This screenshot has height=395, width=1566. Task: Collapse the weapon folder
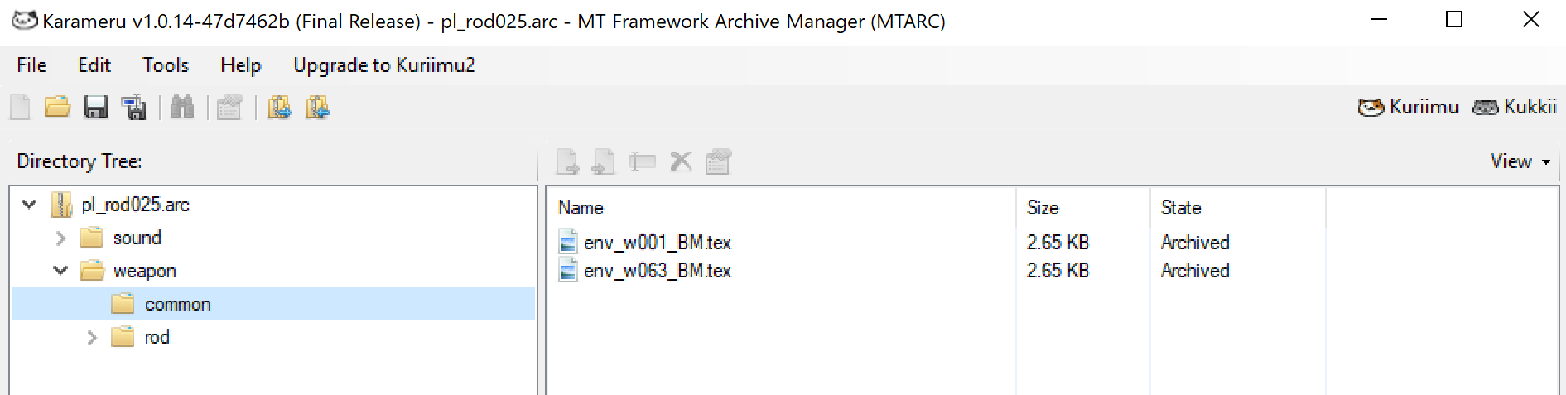tap(60, 271)
